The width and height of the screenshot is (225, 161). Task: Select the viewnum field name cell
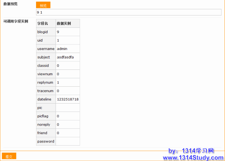coord(46,74)
